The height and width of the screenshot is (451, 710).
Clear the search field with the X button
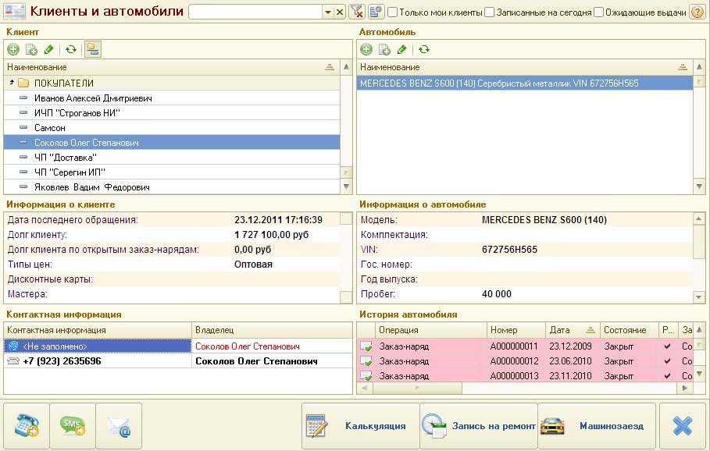coord(340,12)
